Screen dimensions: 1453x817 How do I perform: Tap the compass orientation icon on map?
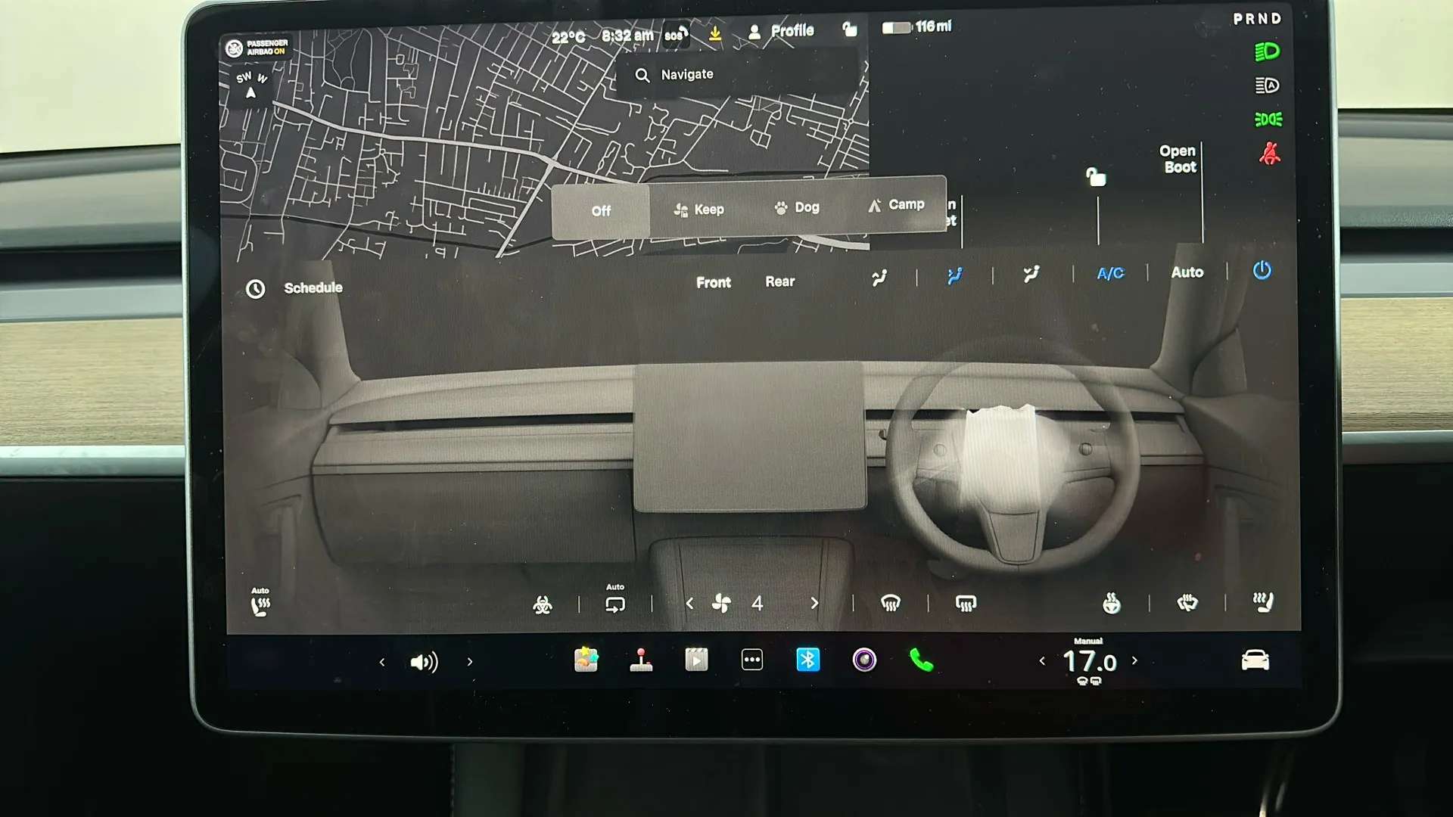click(x=251, y=86)
